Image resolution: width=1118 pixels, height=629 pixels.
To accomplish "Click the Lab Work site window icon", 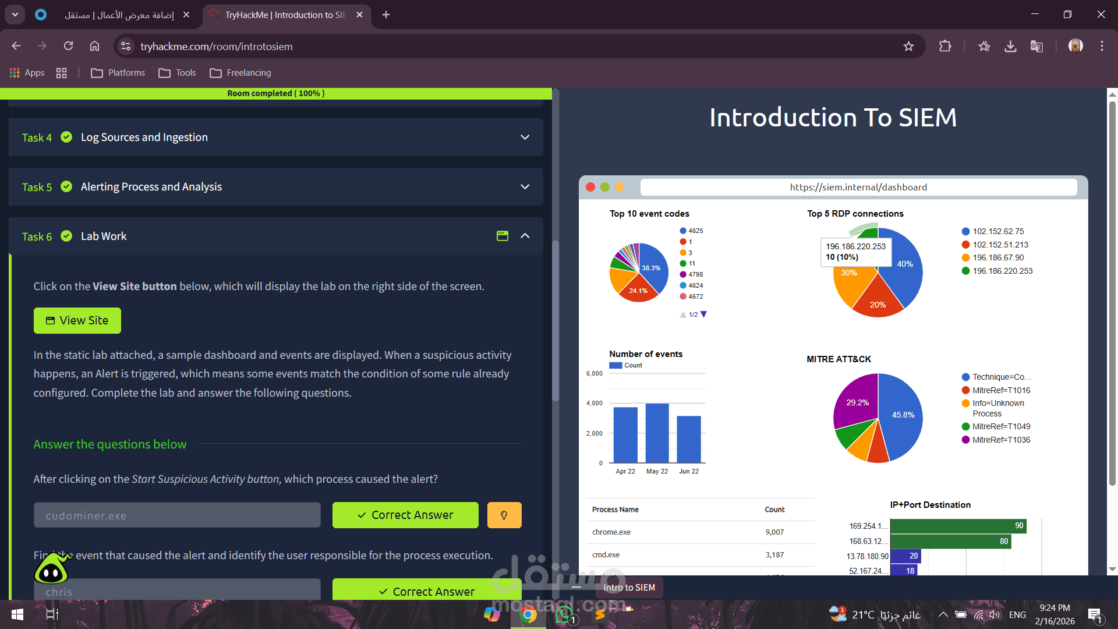I will pos(502,236).
